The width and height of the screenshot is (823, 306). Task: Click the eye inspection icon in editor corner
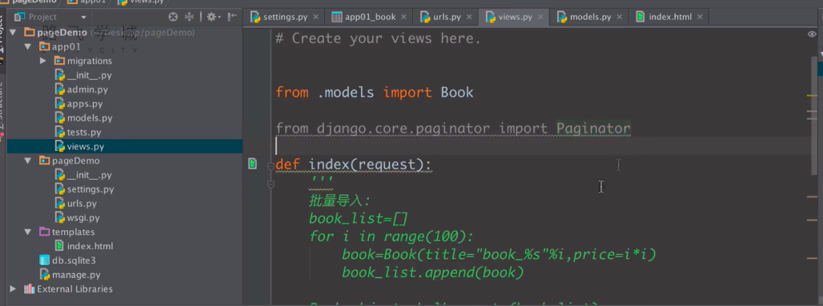coord(812,34)
